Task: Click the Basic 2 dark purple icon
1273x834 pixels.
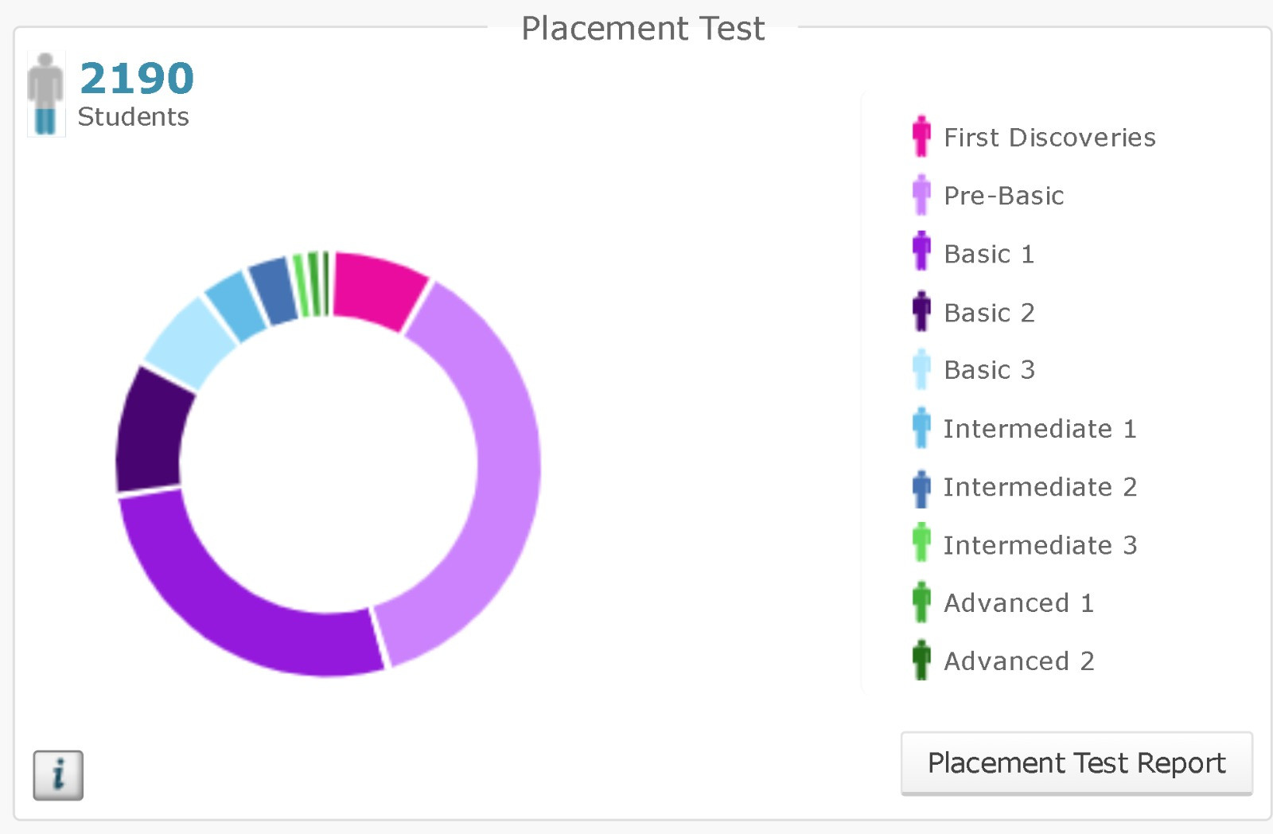Action: click(x=921, y=312)
